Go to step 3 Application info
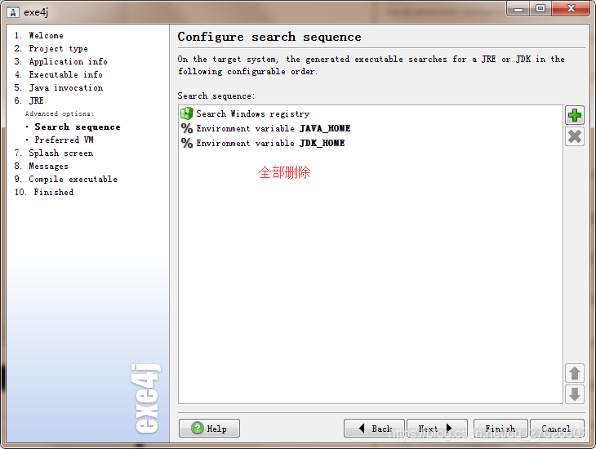 pos(60,61)
